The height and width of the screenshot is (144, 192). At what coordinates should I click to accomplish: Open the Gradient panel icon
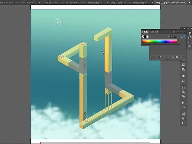(183, 65)
